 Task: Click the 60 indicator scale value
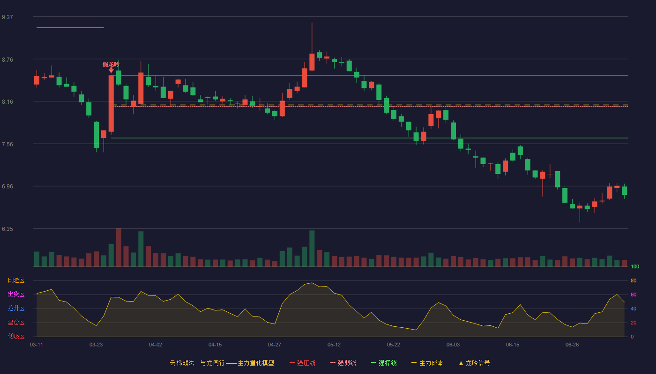coord(634,295)
